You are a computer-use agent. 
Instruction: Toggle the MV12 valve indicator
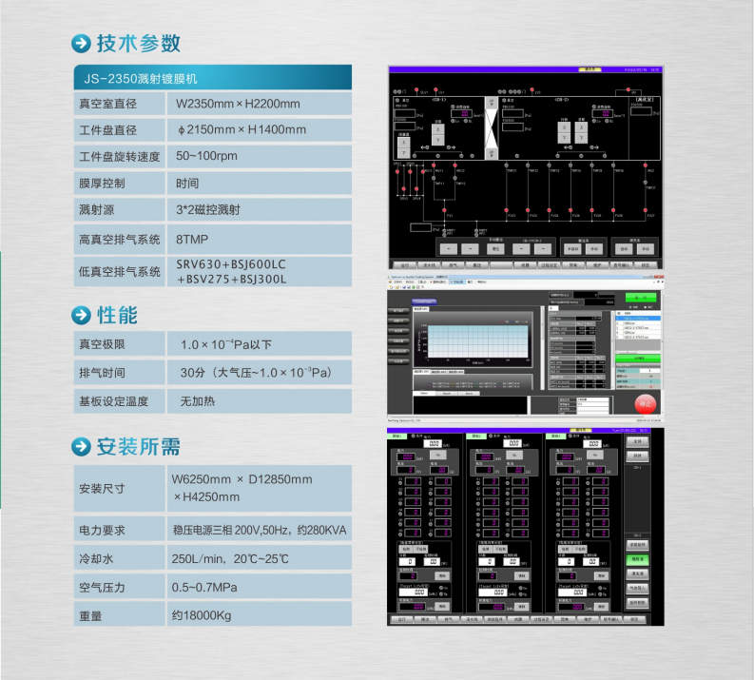click(454, 165)
